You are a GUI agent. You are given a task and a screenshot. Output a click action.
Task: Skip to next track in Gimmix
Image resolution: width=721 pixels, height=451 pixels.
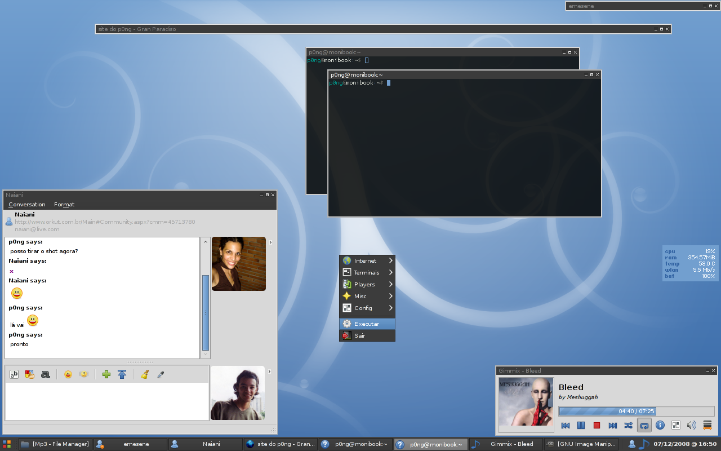point(613,426)
